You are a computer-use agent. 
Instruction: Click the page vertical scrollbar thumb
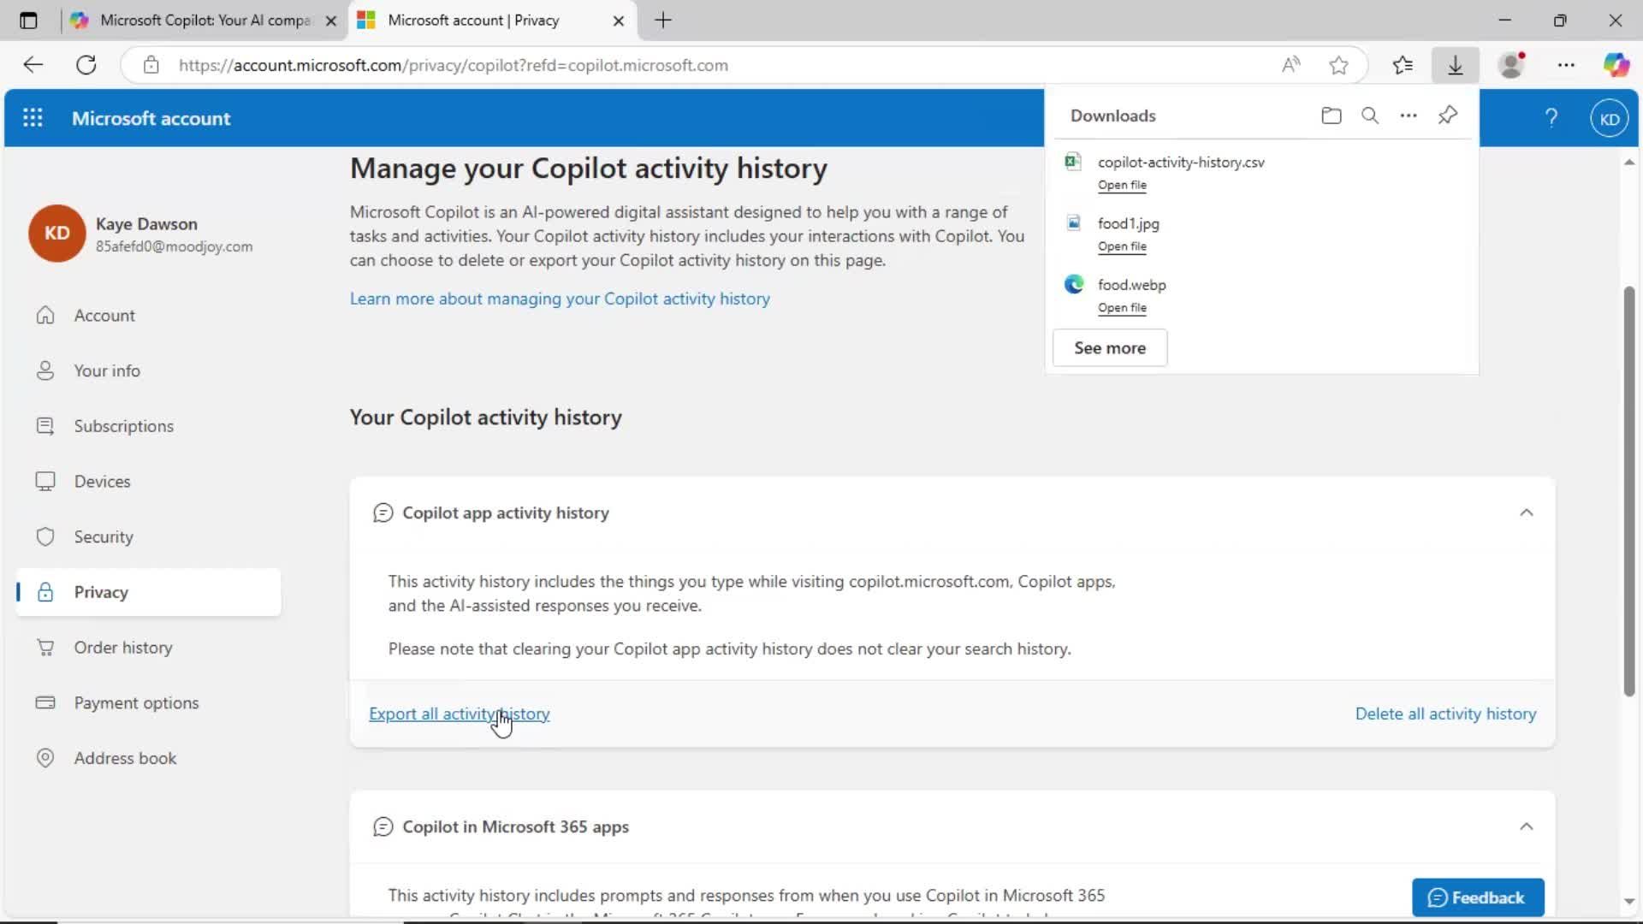(x=1629, y=492)
